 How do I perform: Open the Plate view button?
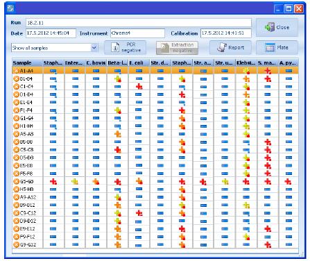[x=277, y=47]
